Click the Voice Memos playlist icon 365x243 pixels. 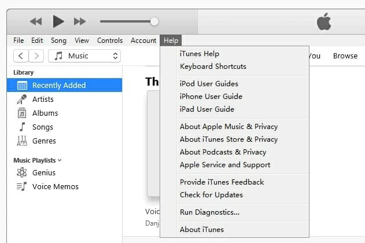point(21,186)
